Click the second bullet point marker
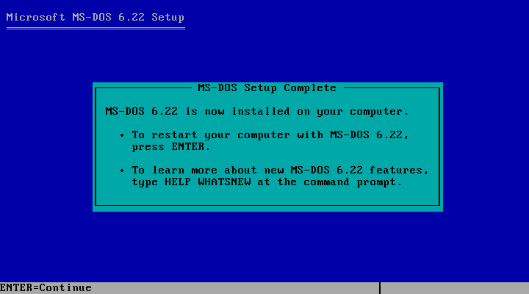This screenshot has width=529, height=294. [122, 171]
